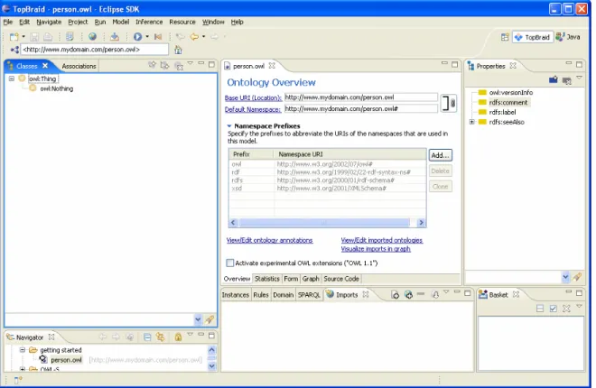Click the blue Run inference play icon
Image resolution: width=596 pixels, height=388 pixels.
click(137, 36)
